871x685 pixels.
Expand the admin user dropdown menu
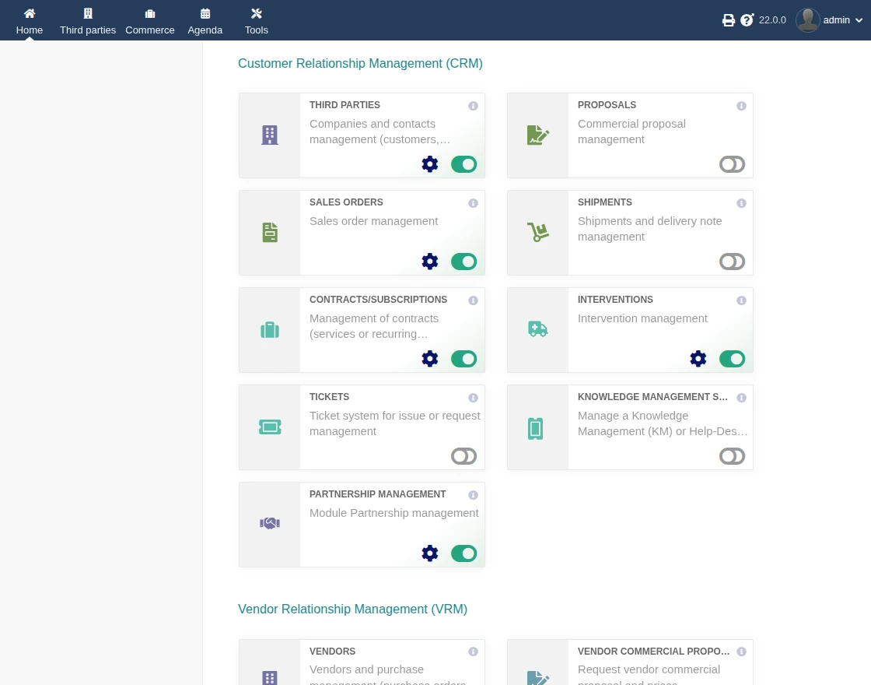[859, 20]
